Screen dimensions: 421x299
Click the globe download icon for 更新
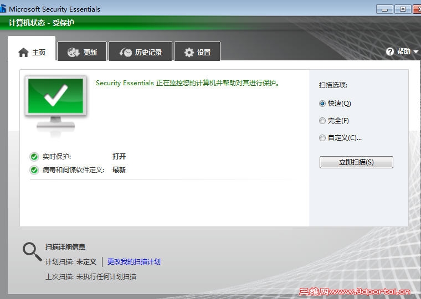[x=73, y=53]
